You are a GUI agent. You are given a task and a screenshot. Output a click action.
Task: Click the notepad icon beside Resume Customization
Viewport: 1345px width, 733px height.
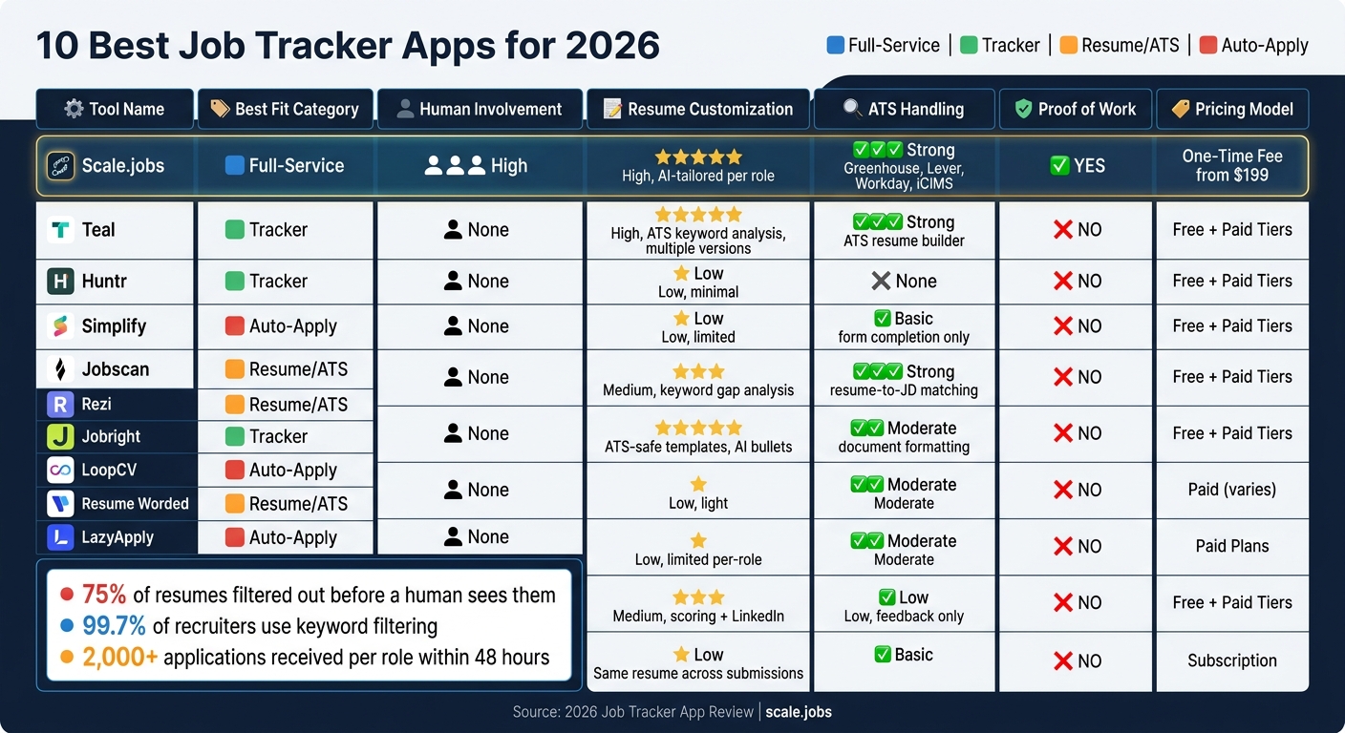[612, 109]
